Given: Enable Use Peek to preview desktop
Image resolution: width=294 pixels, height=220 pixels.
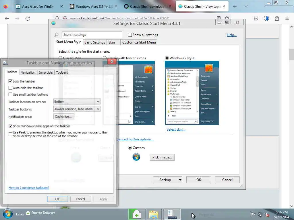Looking at the screenshot, I should (10, 134).
